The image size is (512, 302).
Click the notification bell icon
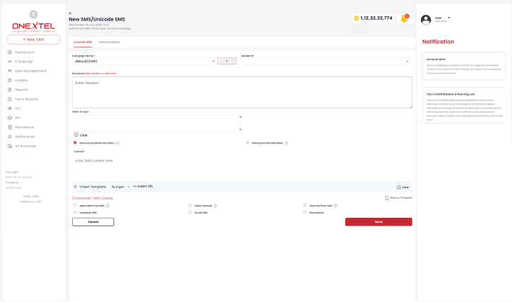coord(405,18)
